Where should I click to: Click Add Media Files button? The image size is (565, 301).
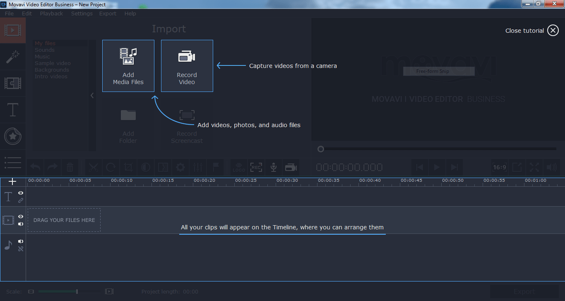[x=128, y=66]
